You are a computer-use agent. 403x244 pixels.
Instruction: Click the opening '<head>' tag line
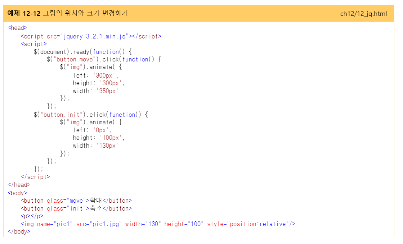[17, 28]
